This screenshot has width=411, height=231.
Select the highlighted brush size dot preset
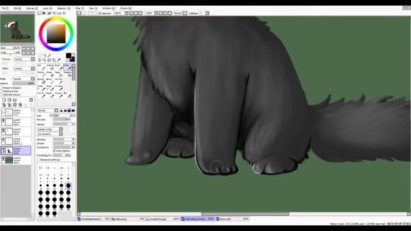[69, 185]
